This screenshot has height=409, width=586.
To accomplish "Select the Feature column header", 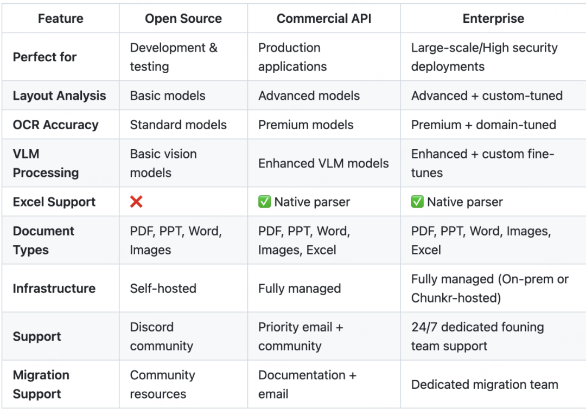I will [60, 18].
